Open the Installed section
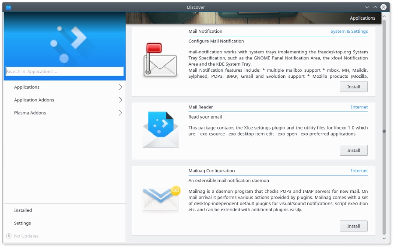Screen dimensions: 394x248 pyautogui.click(x=23, y=210)
